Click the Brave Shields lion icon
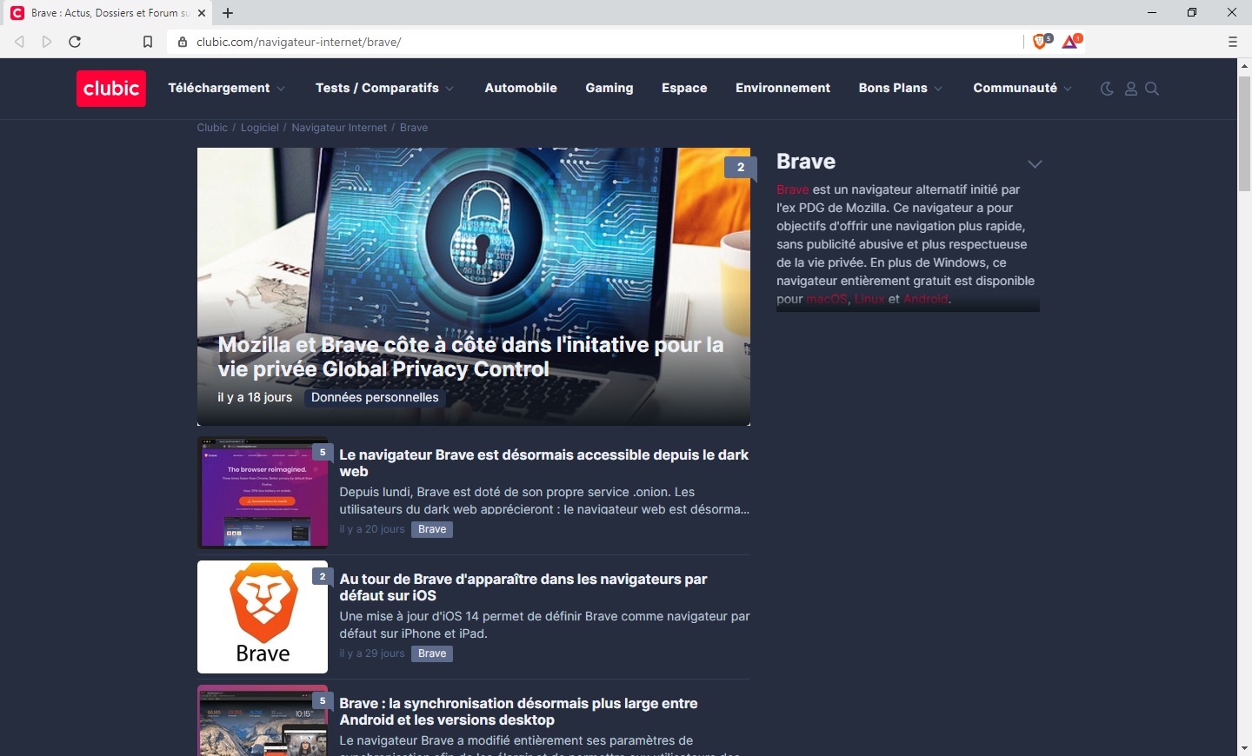Screen dimensions: 1252x756 point(1040,42)
